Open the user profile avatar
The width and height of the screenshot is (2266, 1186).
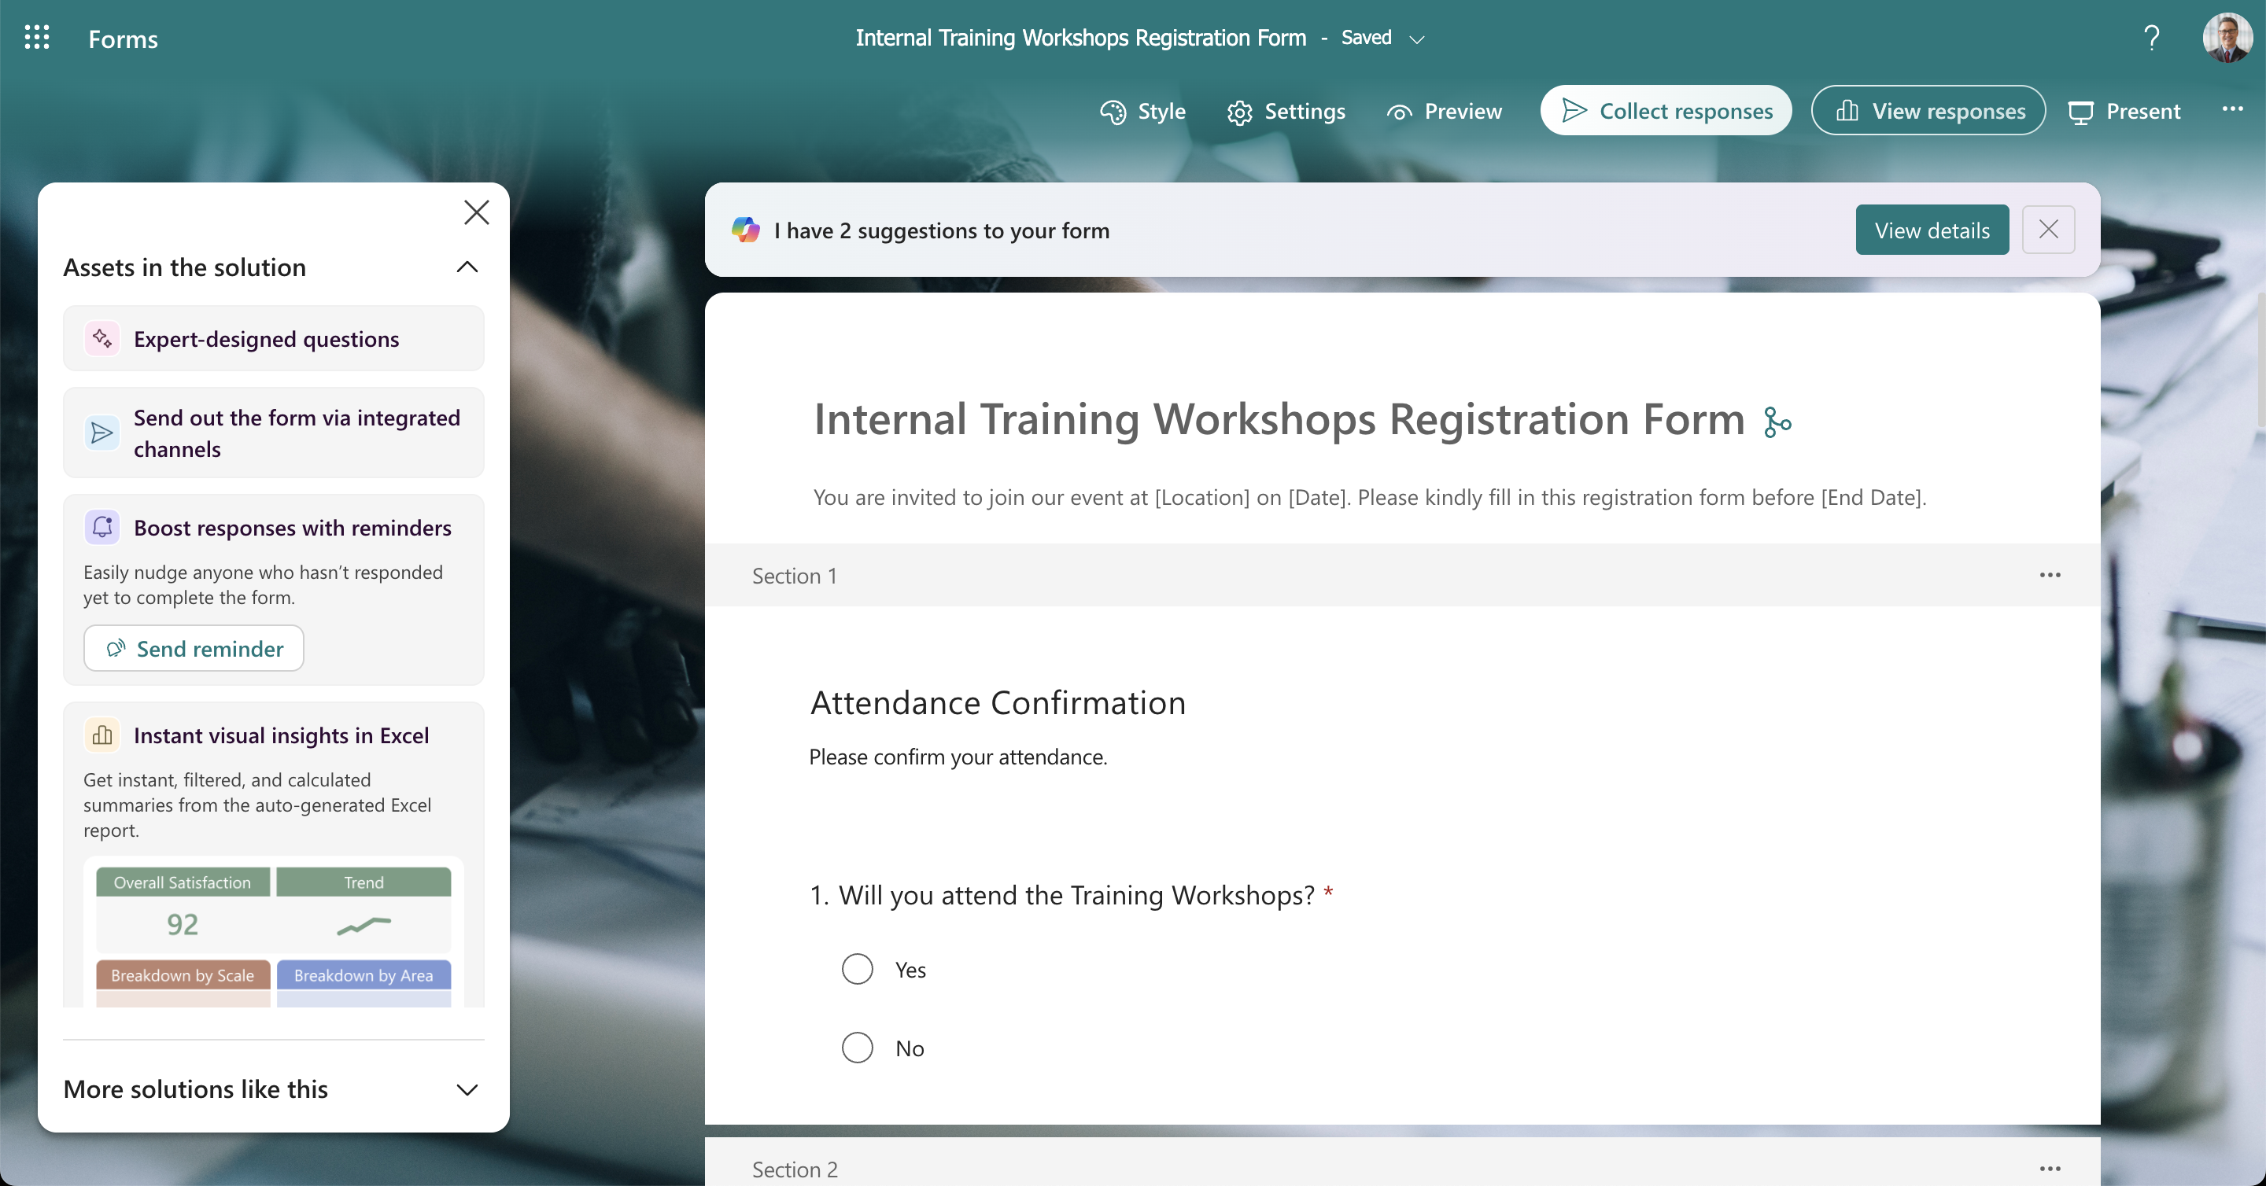coord(2227,38)
